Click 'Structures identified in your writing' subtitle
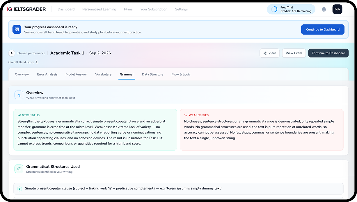The height and width of the screenshot is (202, 357). (49, 172)
